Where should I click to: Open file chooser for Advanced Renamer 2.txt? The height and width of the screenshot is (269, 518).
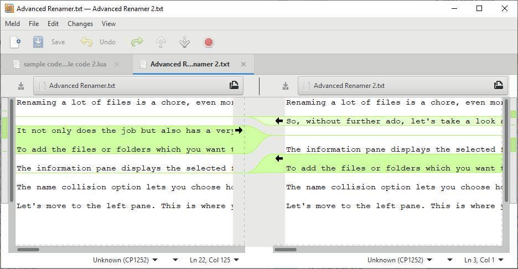click(x=403, y=86)
